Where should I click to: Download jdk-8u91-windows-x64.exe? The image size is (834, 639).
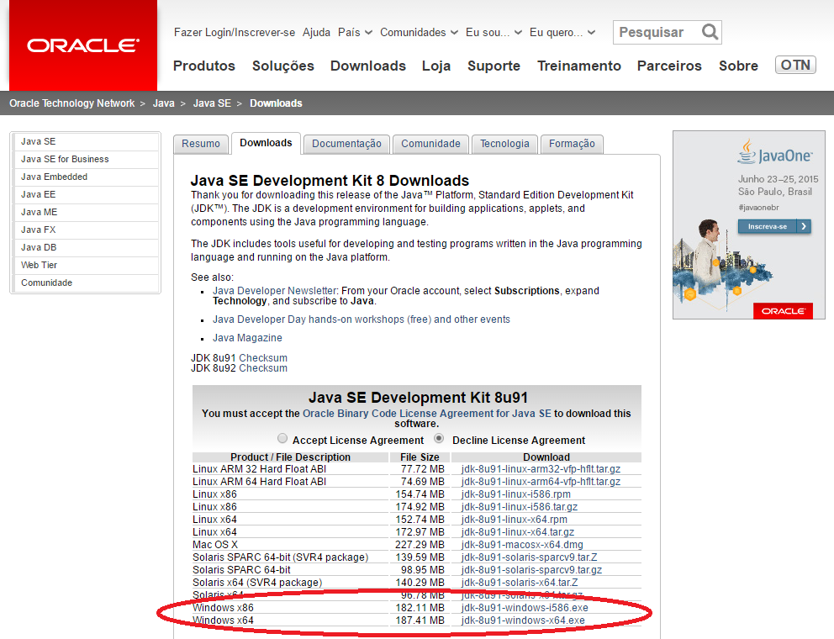(x=523, y=621)
